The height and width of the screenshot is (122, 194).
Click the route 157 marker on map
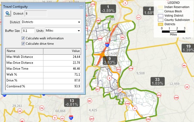point(92,119)
